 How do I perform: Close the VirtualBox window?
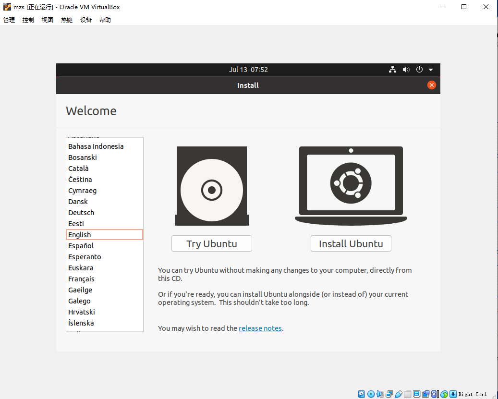tap(486, 7)
